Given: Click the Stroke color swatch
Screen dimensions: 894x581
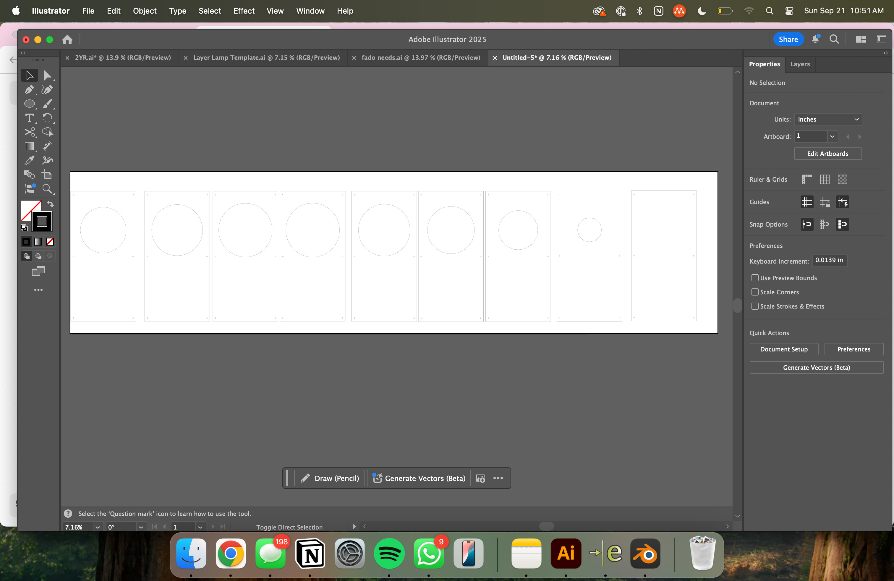Looking at the screenshot, I should 42,221.
